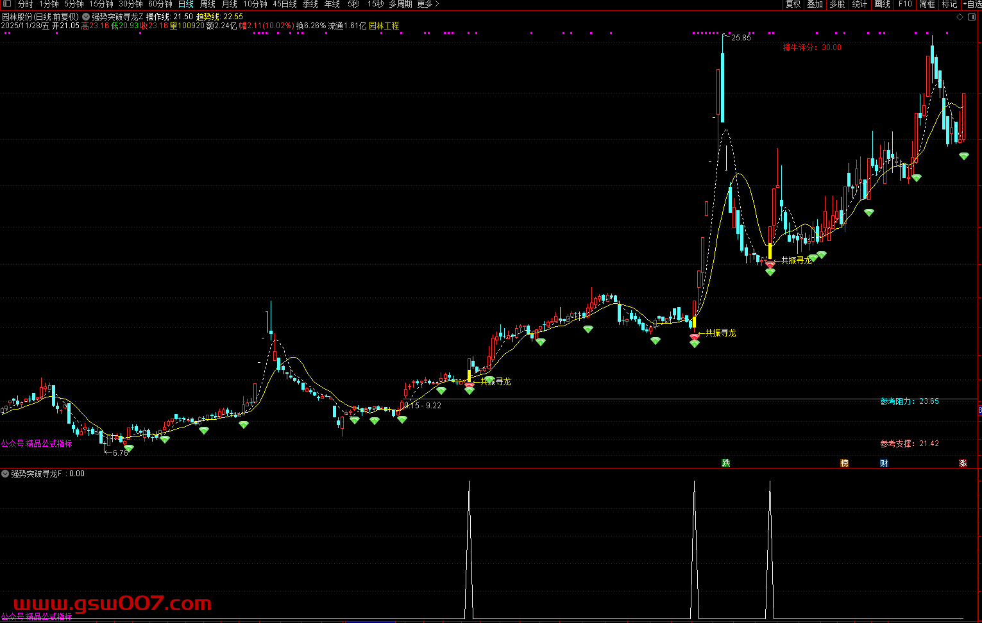This screenshot has height=623, width=982.
Task: Open the F10 company info
Action: point(905,4)
